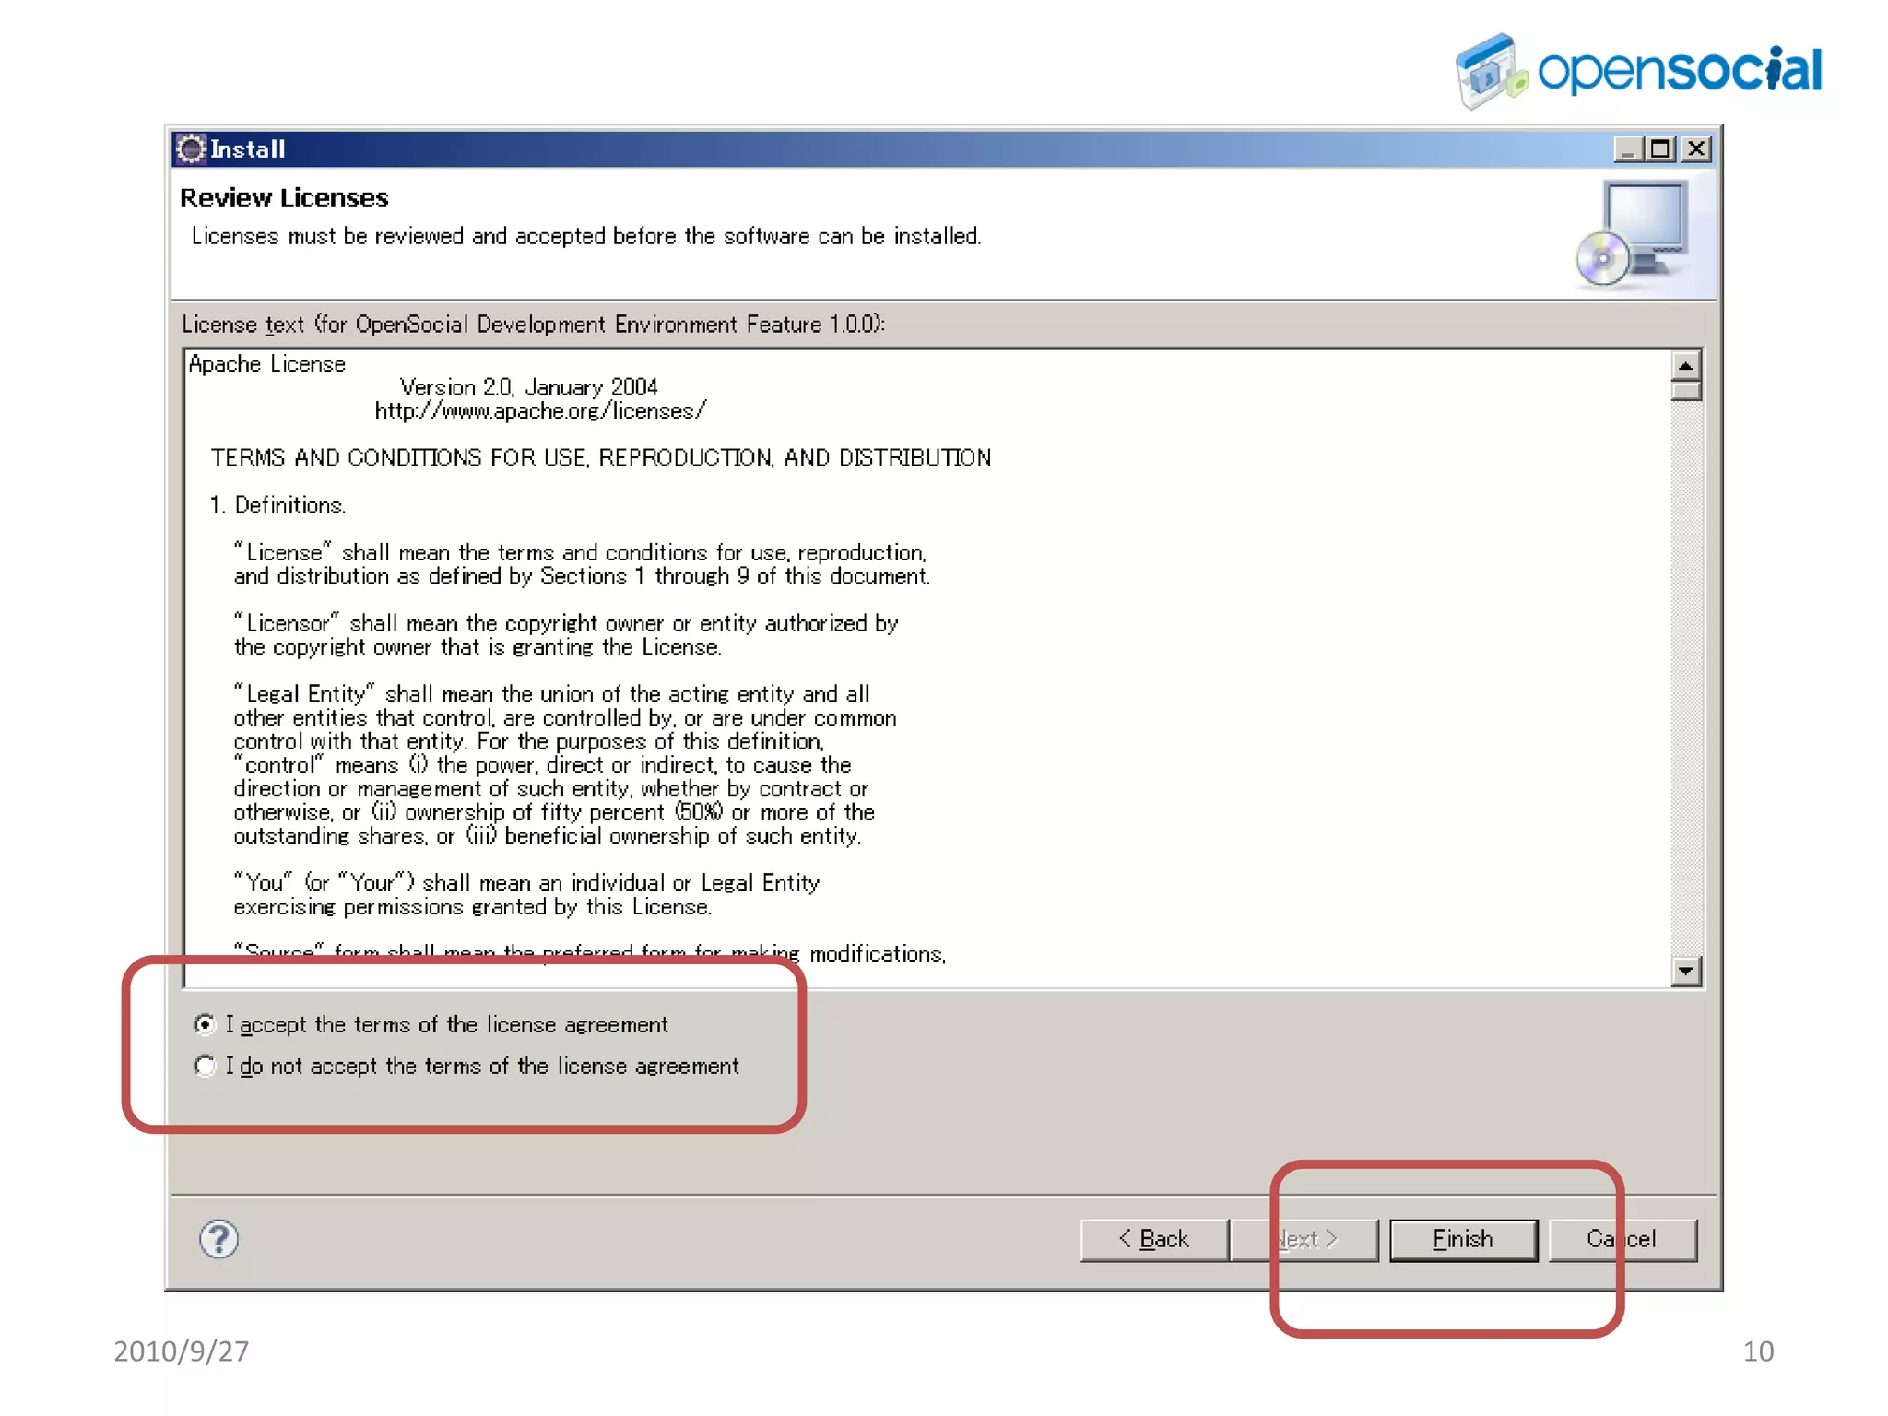Viewport: 1888px width, 1416px height.
Task: Click the scroll up arrow of license text
Action: [x=1686, y=366]
